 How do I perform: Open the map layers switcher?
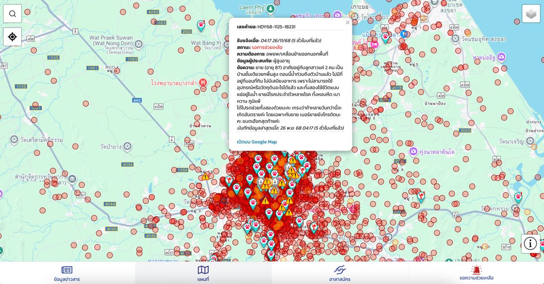pos(531,14)
